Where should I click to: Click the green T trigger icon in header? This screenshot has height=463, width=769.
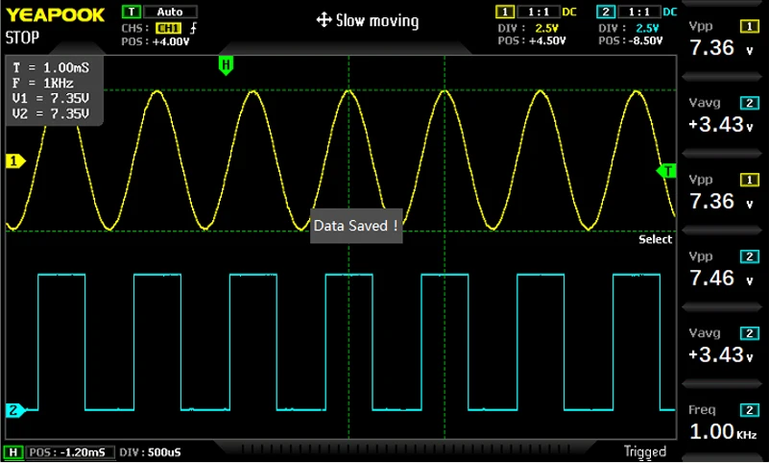click(131, 12)
